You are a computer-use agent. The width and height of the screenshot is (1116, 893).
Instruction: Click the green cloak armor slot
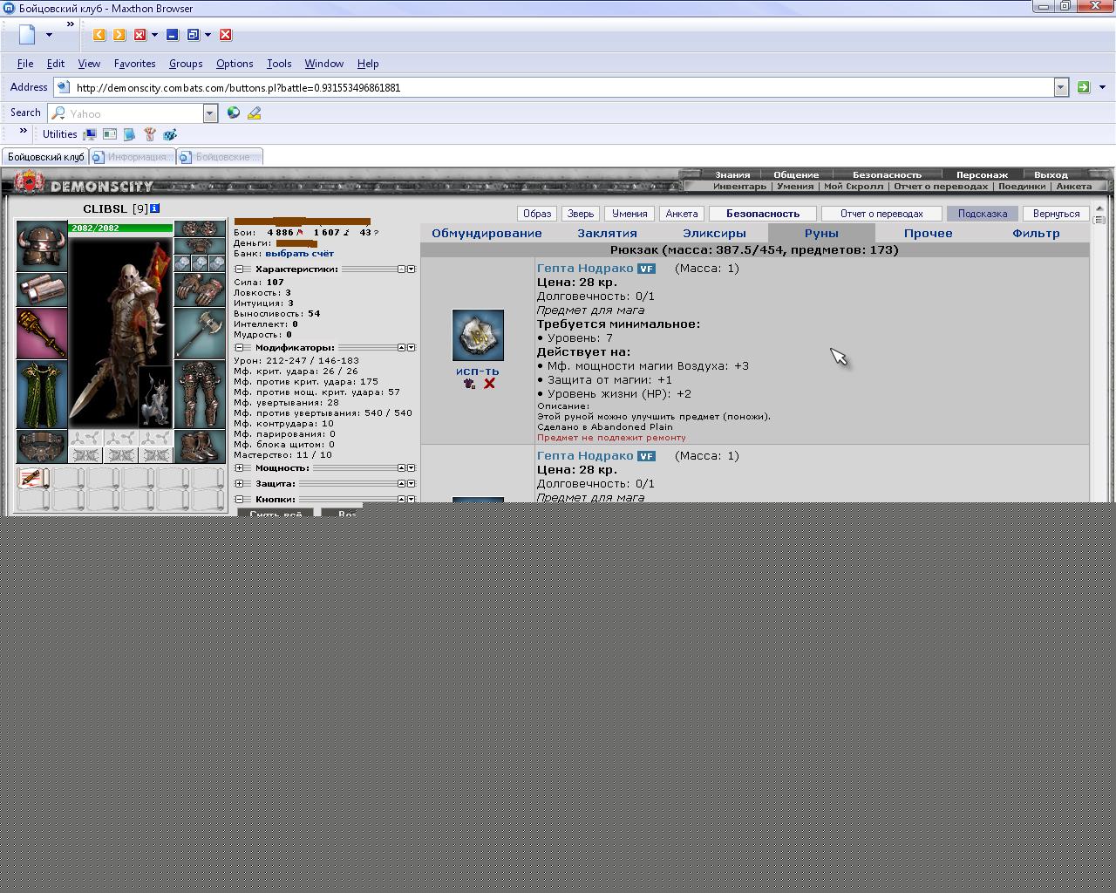(42, 395)
